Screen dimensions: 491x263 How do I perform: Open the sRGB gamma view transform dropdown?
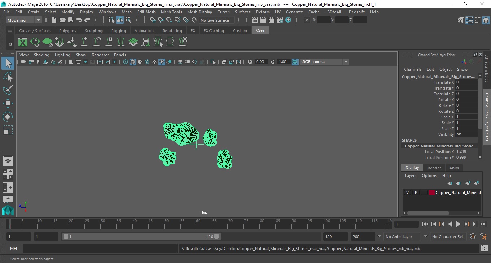click(x=324, y=62)
